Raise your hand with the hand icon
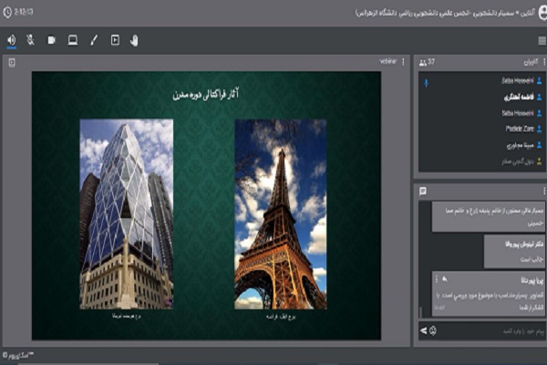 [x=134, y=40]
